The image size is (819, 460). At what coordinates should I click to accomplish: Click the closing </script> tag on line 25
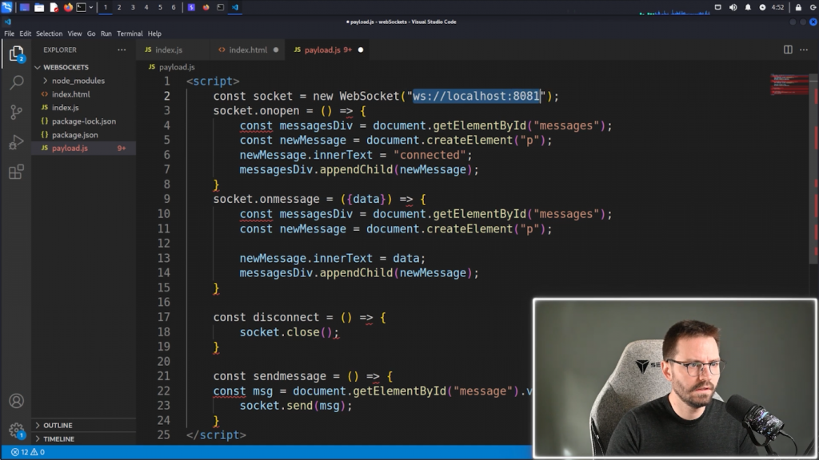tap(216, 435)
